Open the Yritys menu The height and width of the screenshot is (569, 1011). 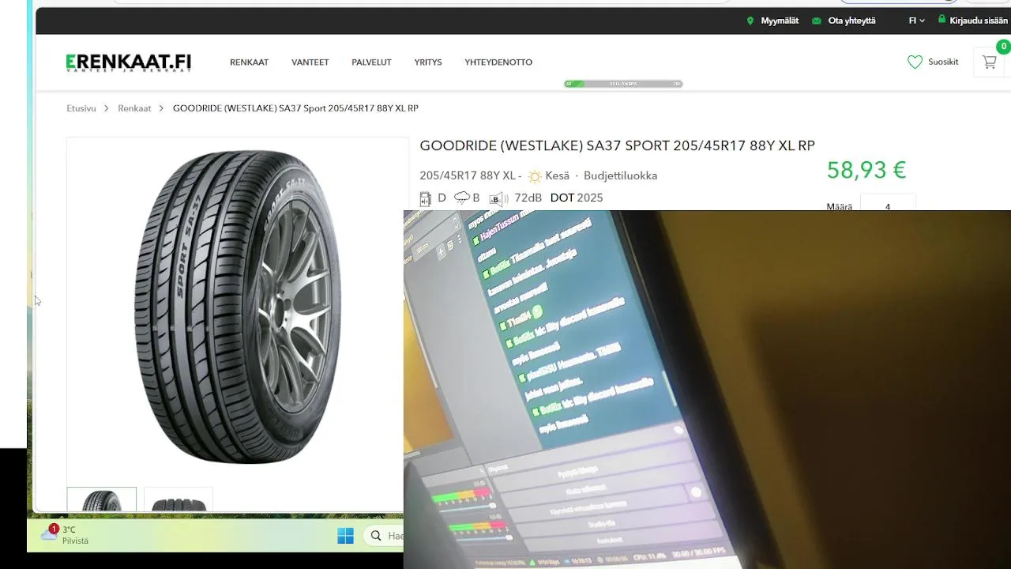[x=428, y=62]
